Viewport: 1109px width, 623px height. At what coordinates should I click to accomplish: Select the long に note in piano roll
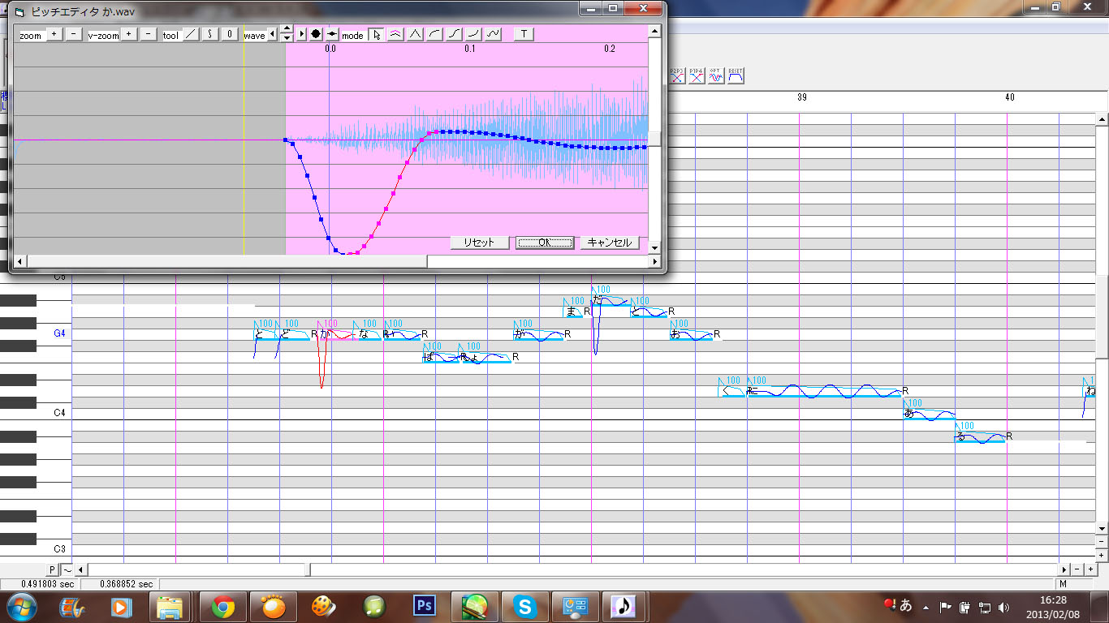click(x=824, y=391)
